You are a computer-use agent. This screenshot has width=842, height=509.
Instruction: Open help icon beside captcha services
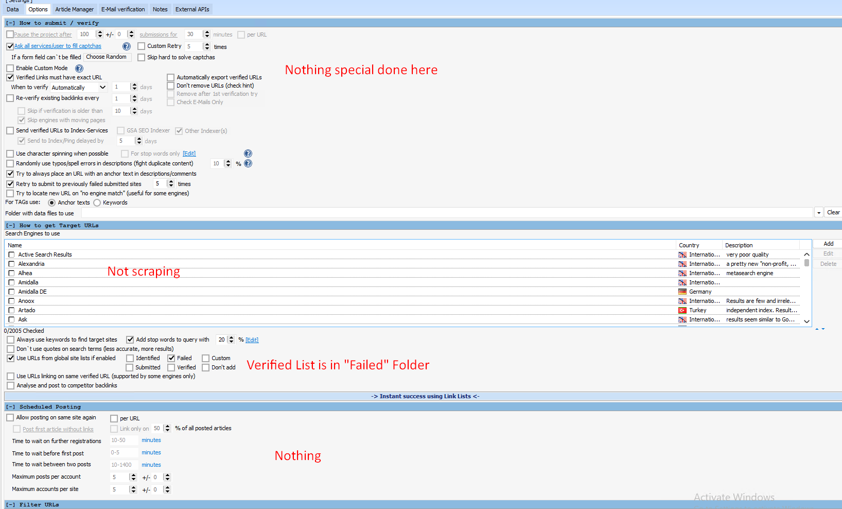tap(126, 46)
